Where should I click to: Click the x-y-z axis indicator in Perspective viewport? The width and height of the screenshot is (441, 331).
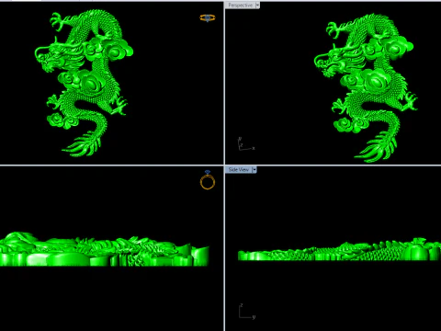pos(246,143)
